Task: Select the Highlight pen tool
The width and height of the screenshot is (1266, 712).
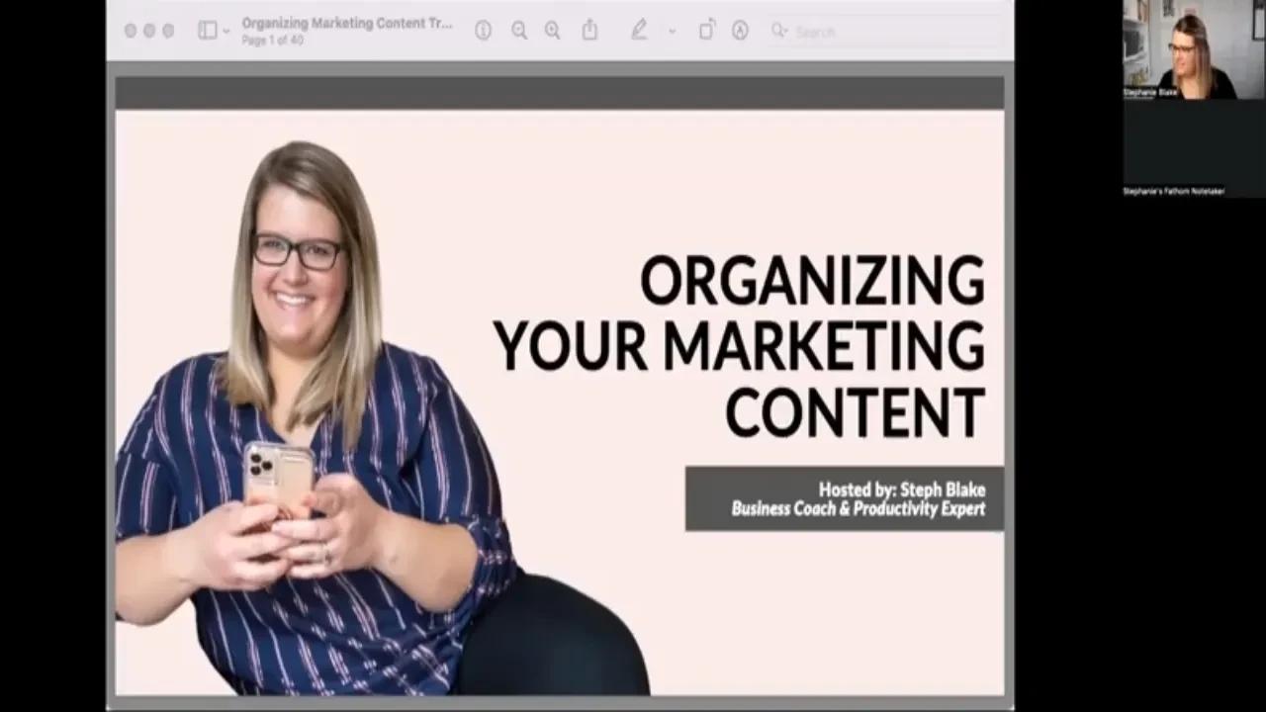Action: 640,30
